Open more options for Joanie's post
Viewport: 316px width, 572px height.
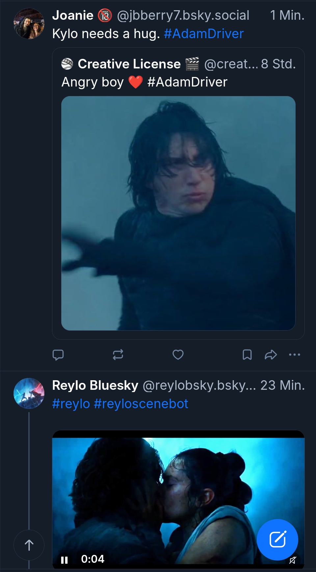tap(294, 355)
